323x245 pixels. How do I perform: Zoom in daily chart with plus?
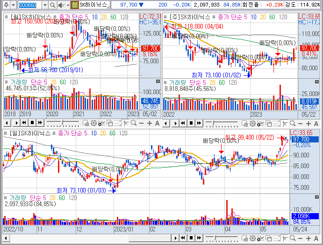309,238
